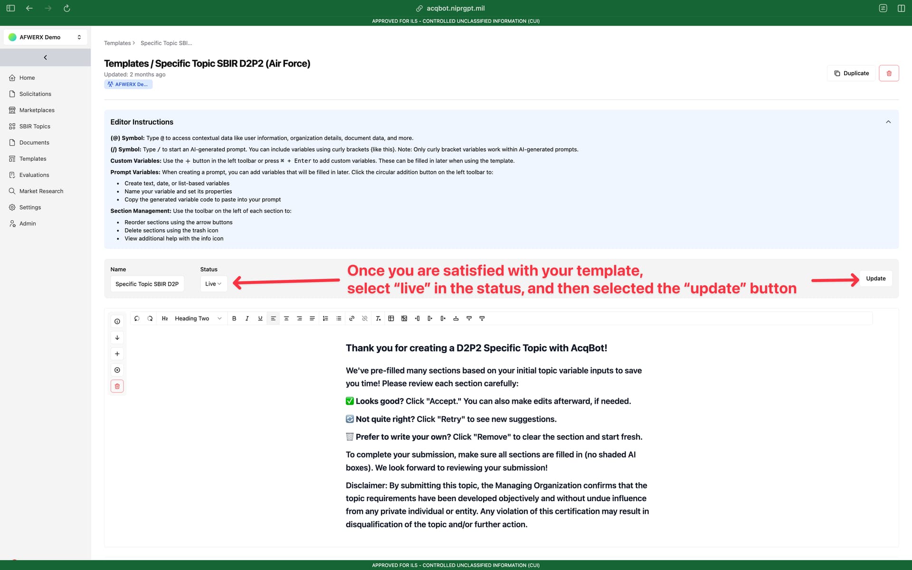The height and width of the screenshot is (570, 912).
Task: Open the Status dropdown showing Live
Action: pos(213,284)
